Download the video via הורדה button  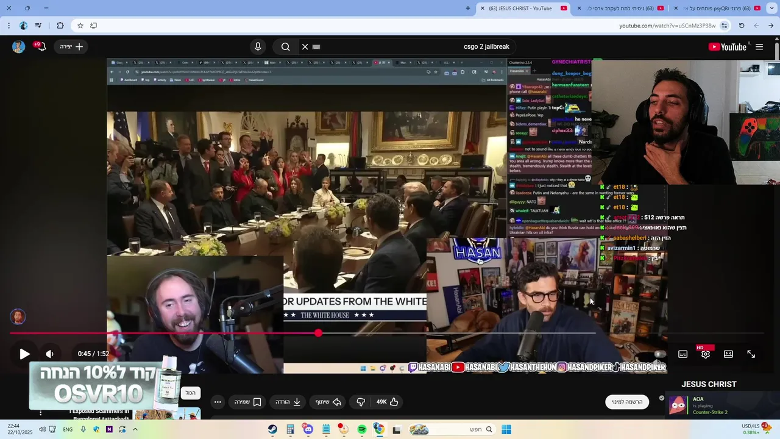(x=289, y=402)
